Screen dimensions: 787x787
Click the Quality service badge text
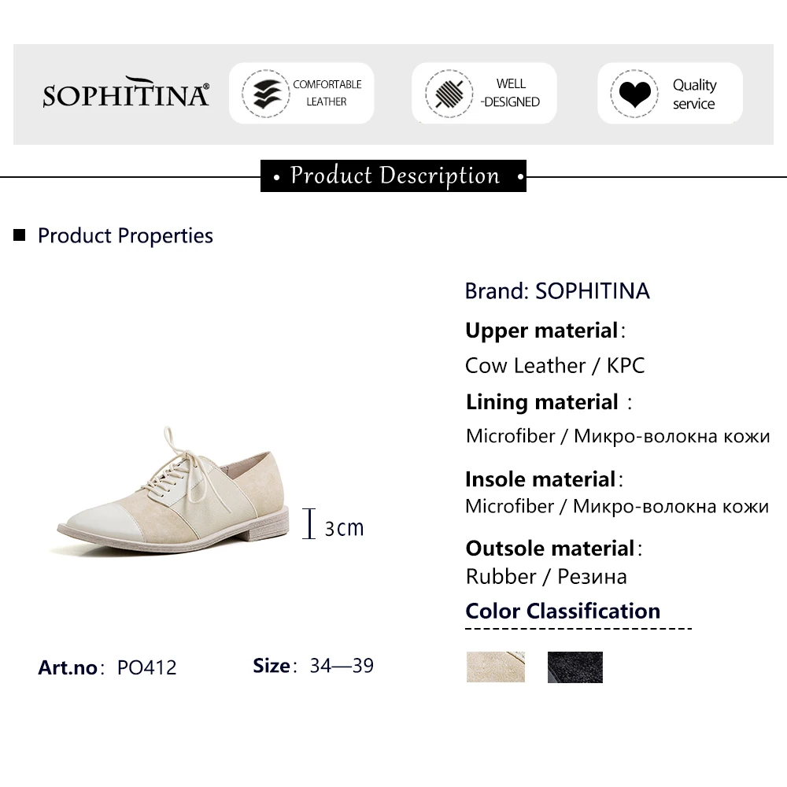click(x=694, y=94)
